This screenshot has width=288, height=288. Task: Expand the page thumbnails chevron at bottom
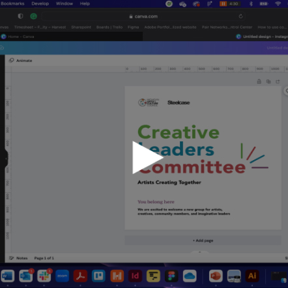(200, 252)
